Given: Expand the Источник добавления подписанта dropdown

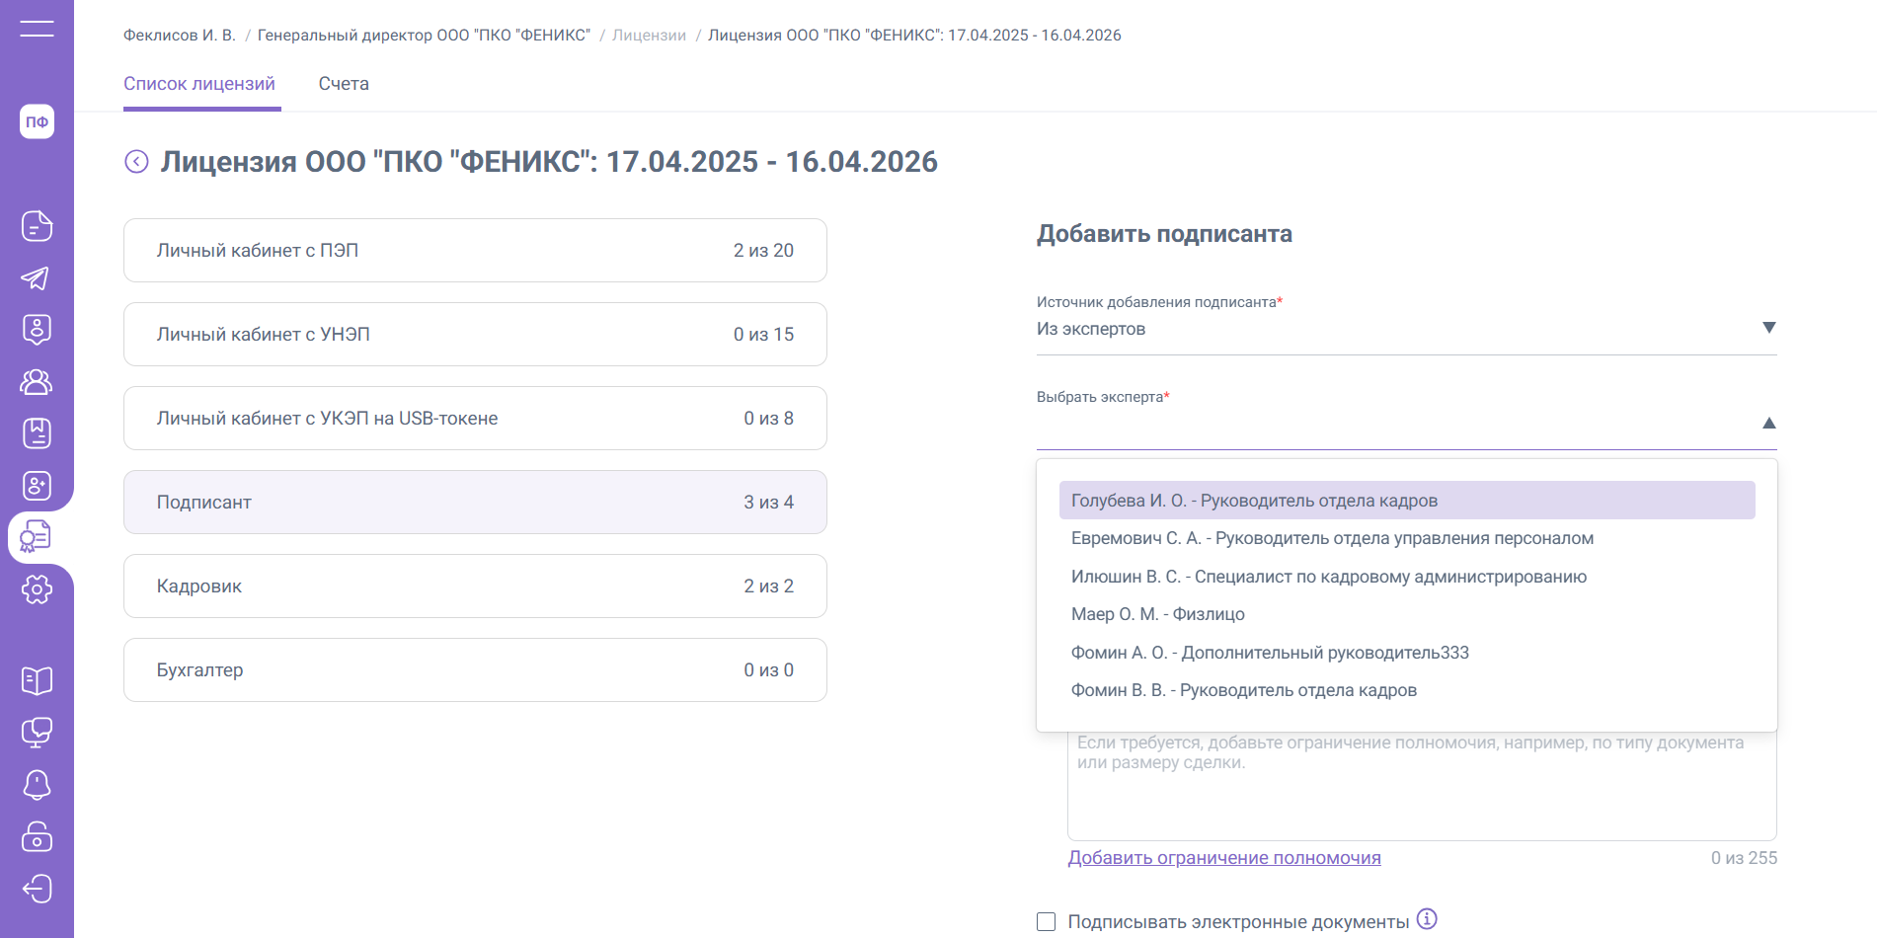Looking at the screenshot, I should [x=1405, y=328].
